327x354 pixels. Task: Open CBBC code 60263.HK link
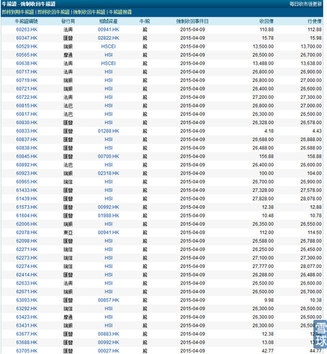pyautogui.click(x=27, y=29)
